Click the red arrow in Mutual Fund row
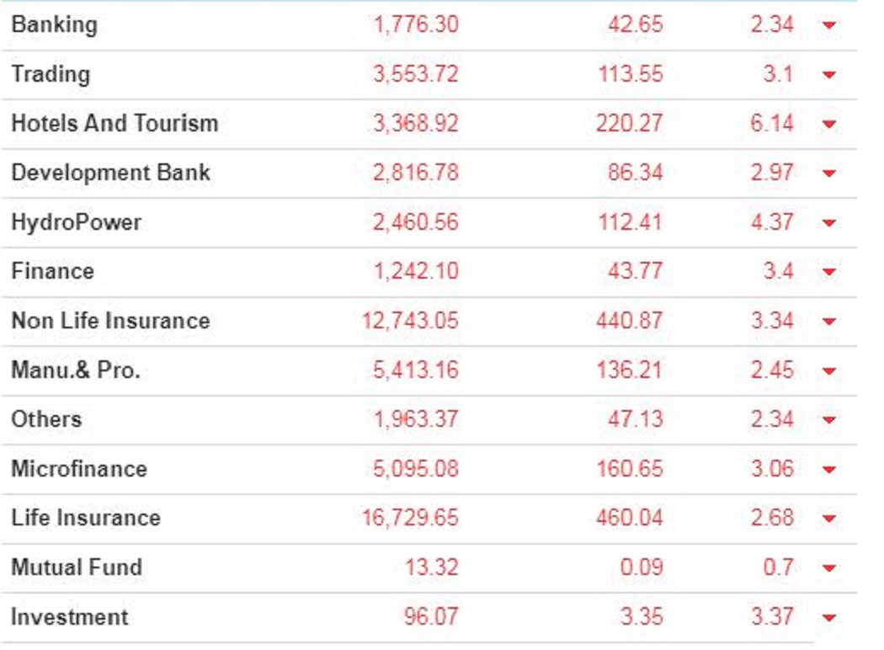This screenshot has height=650, width=884. [x=829, y=568]
